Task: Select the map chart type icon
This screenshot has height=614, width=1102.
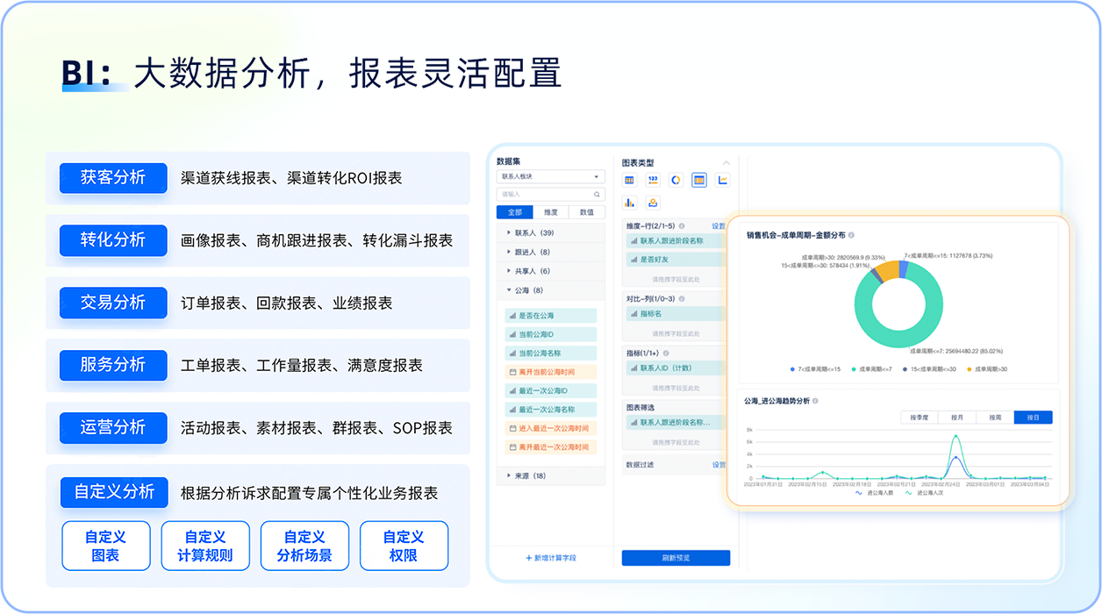Action: (x=653, y=203)
